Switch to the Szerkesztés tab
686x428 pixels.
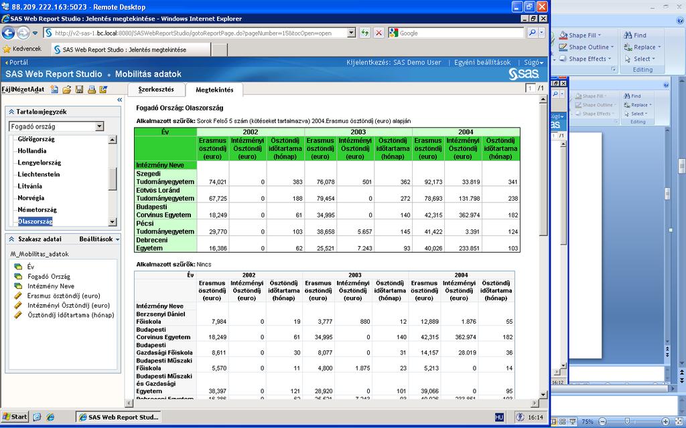(x=156, y=90)
